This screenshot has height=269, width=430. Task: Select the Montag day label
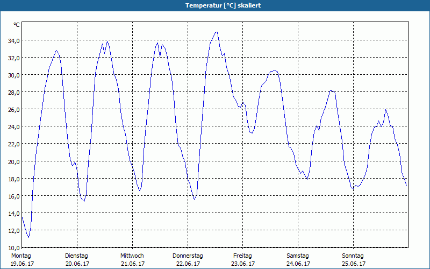click(x=21, y=256)
